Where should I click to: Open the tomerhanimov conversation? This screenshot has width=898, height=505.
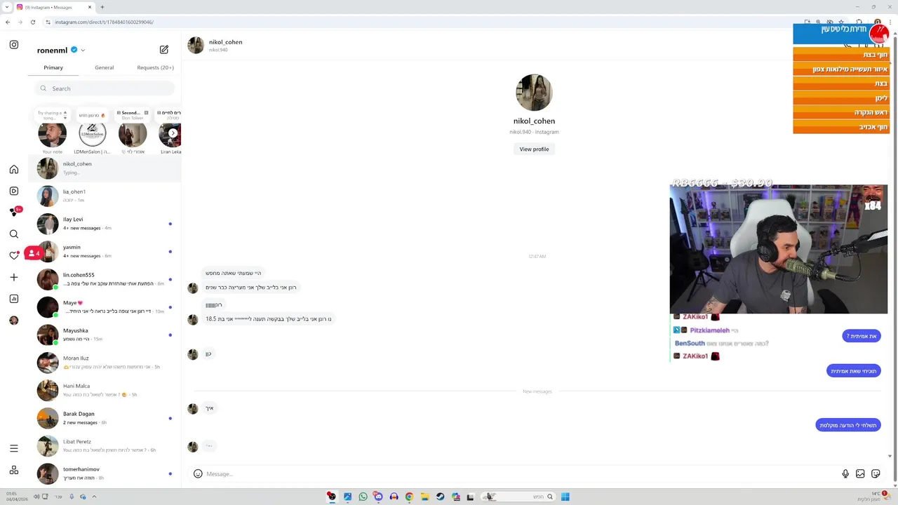pyautogui.click(x=105, y=473)
